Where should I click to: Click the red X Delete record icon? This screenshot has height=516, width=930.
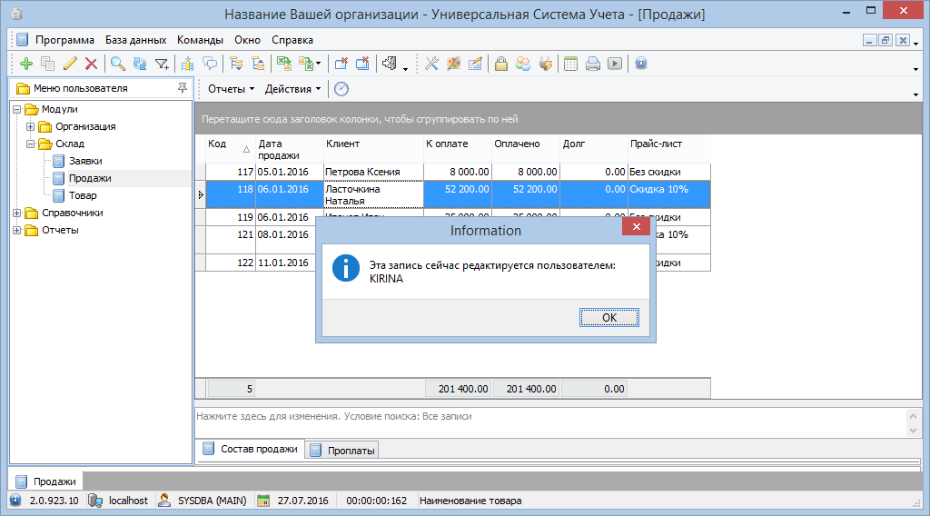coord(91,64)
